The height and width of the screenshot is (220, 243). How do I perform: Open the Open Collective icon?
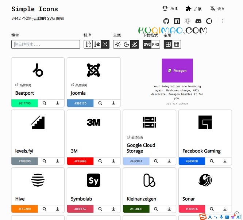(209, 21)
